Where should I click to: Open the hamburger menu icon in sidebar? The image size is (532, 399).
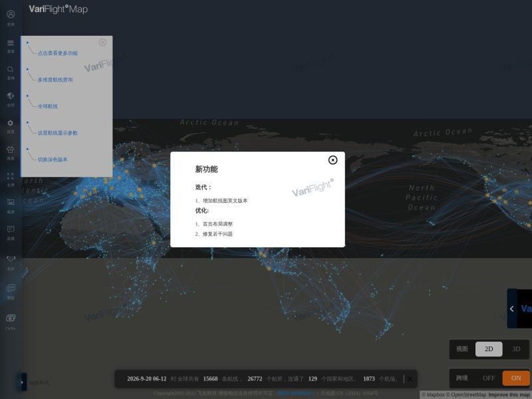pyautogui.click(x=11, y=43)
